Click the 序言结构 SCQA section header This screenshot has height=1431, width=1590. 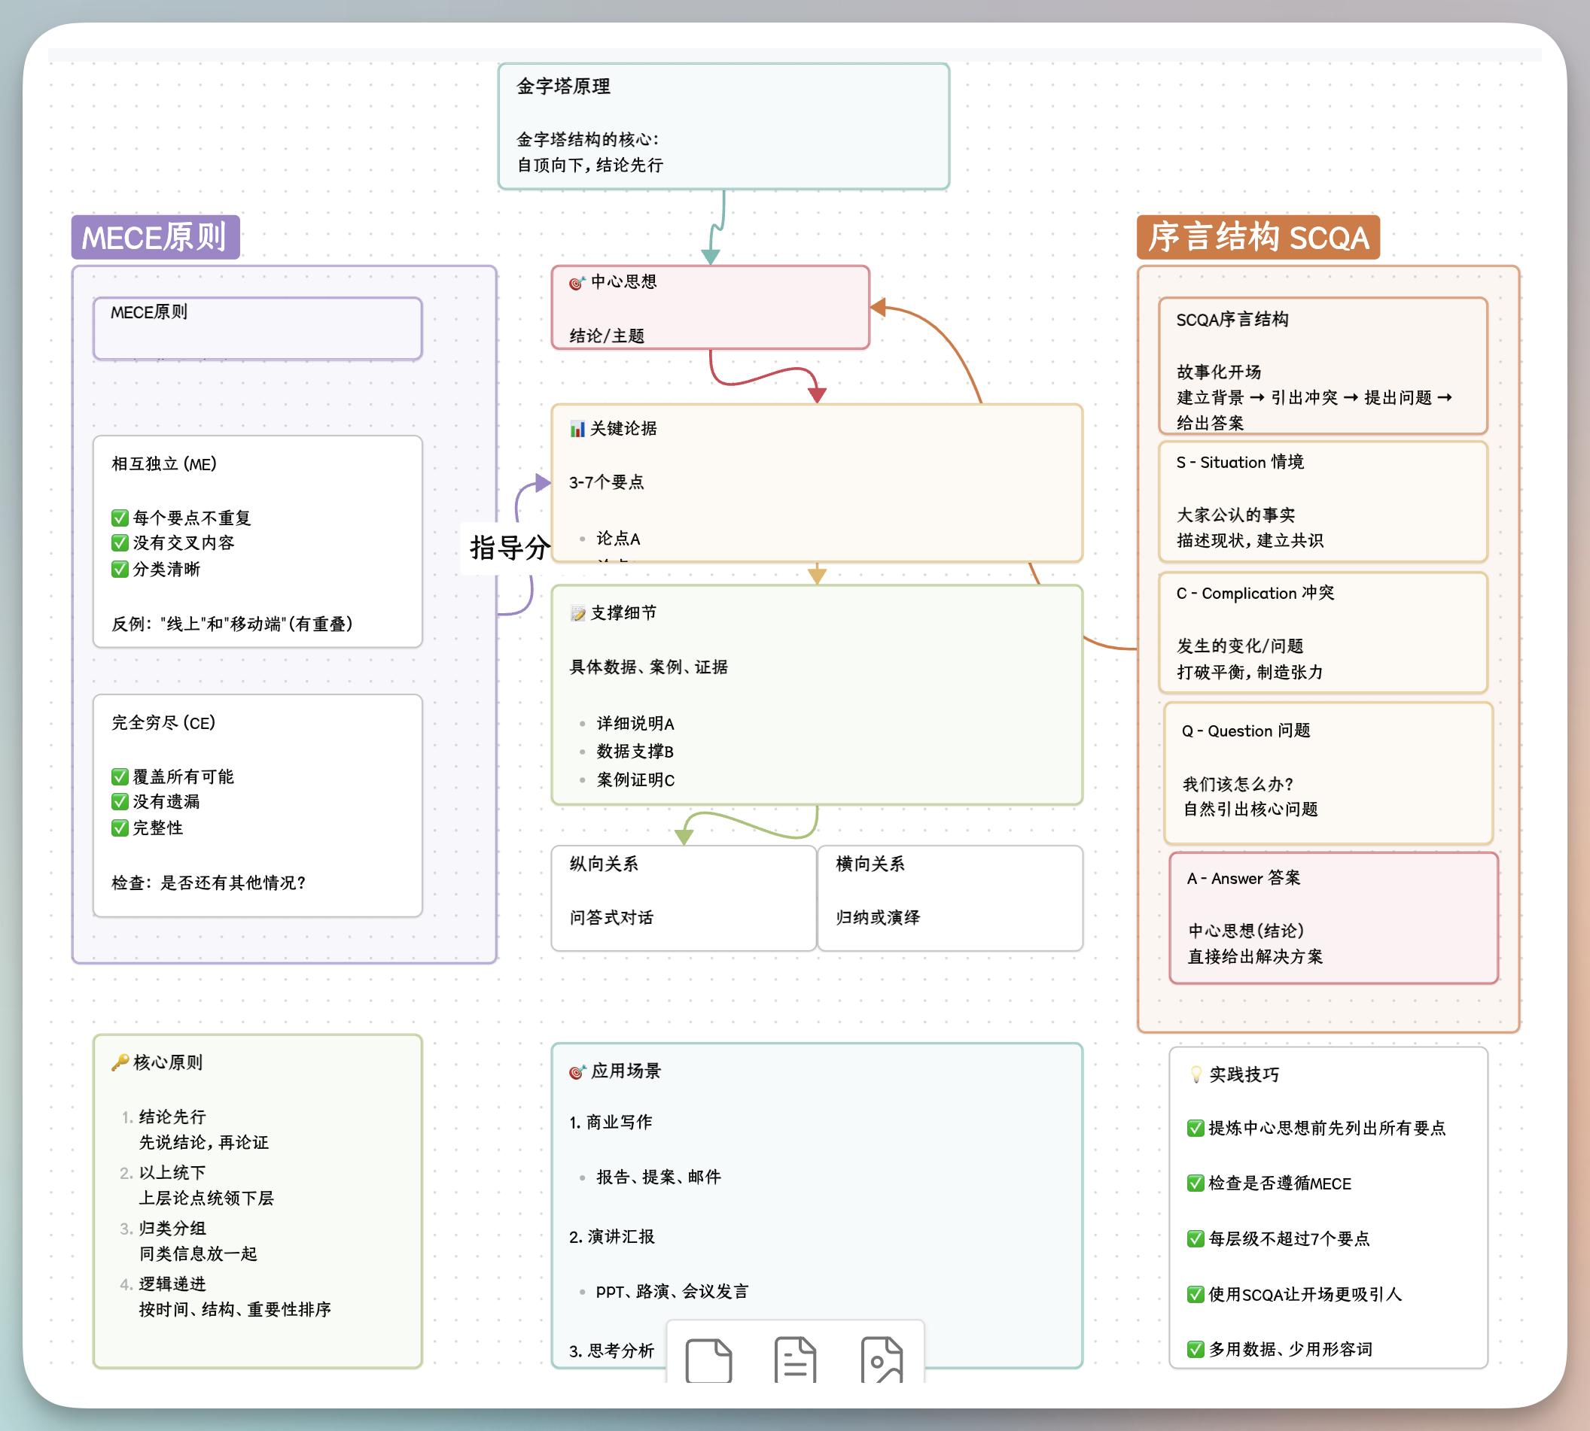[1257, 238]
